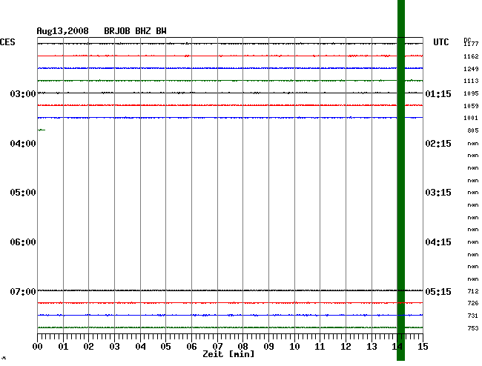Click the 11 minute tick label
The image size is (482, 366).
(320, 347)
